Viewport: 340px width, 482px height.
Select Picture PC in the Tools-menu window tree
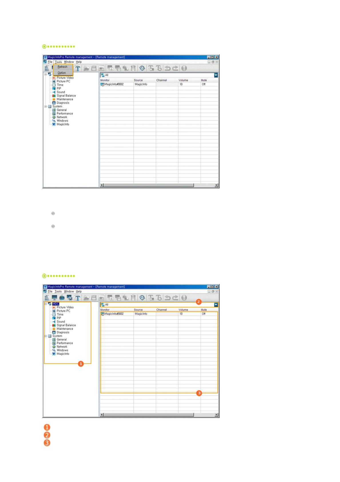(x=63, y=81)
